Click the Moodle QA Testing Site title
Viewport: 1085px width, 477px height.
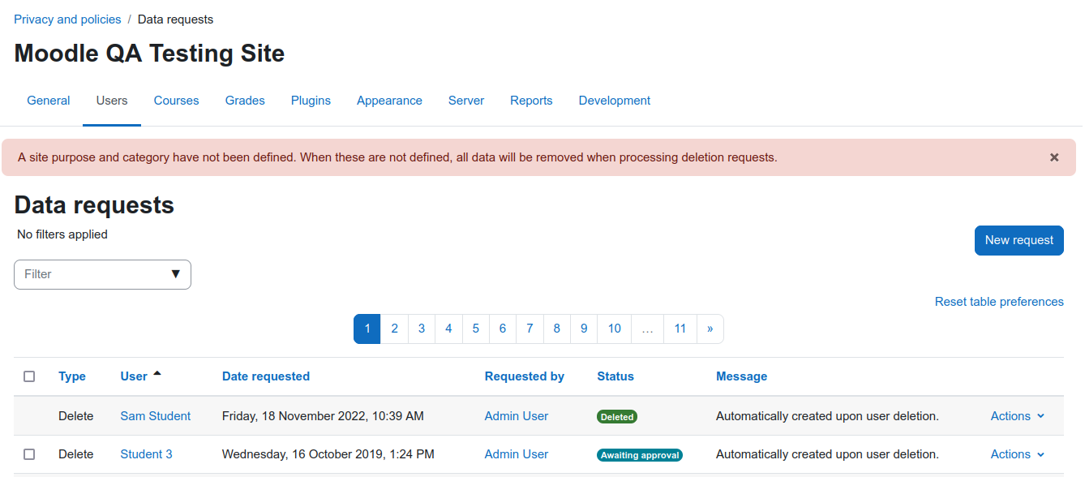pyautogui.click(x=149, y=54)
